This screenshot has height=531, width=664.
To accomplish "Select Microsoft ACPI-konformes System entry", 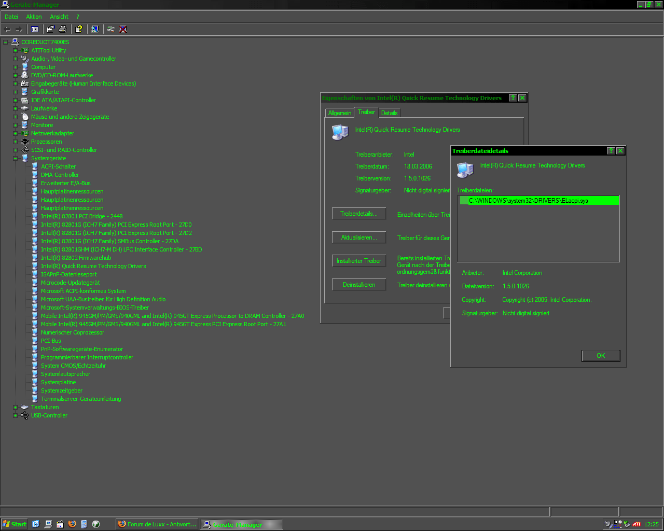I will pyautogui.click(x=83, y=291).
